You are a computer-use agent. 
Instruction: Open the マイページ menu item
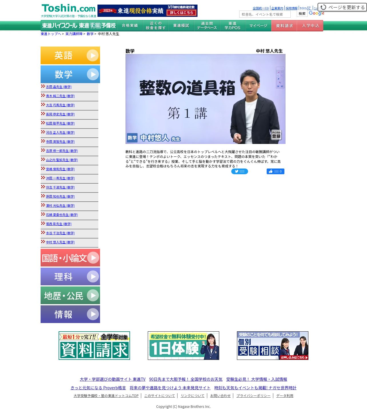pyautogui.click(x=258, y=26)
